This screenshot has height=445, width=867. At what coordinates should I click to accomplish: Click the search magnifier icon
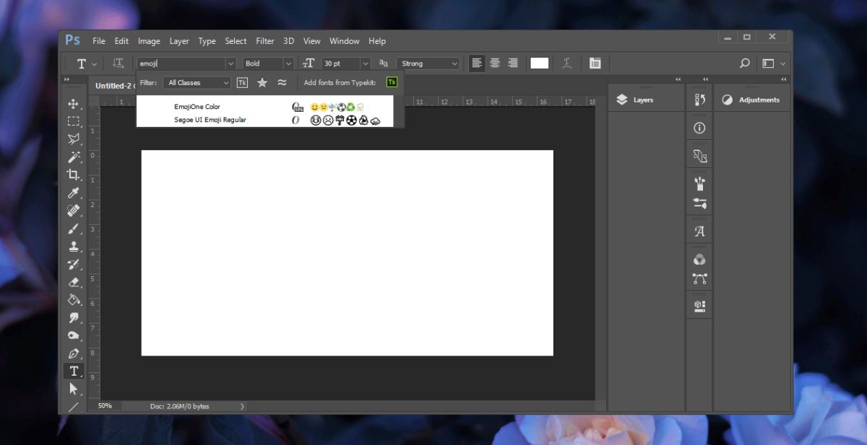(744, 63)
